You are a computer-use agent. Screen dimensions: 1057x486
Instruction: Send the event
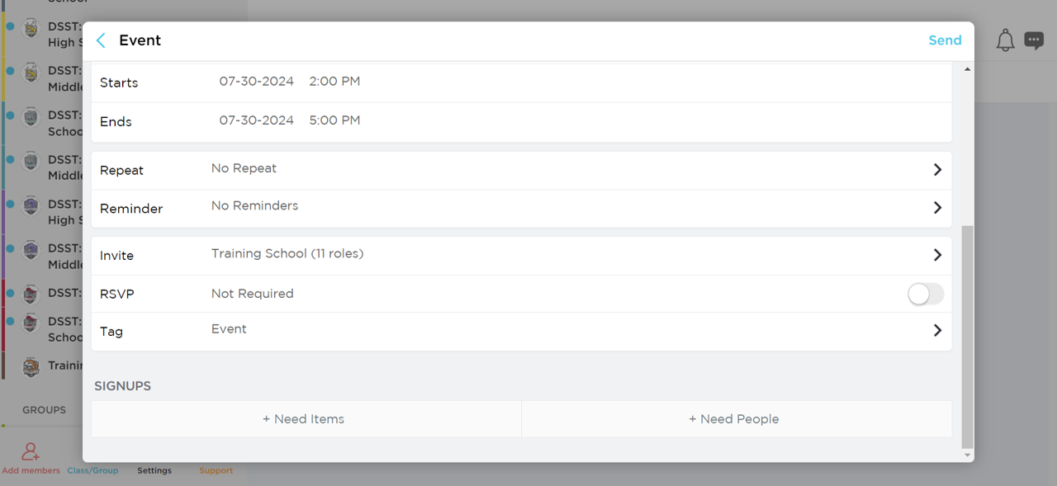[945, 40]
